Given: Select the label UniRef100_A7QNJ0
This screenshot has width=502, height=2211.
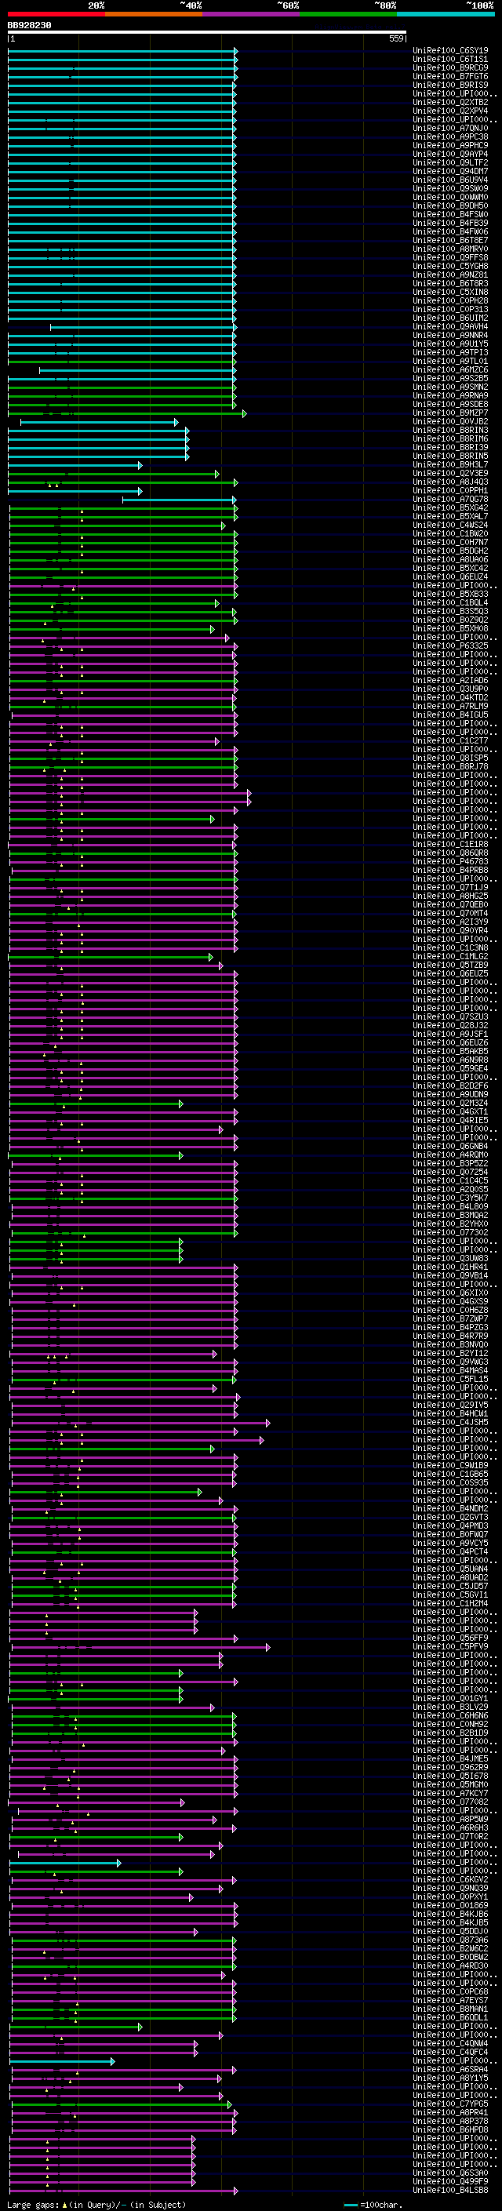Looking at the screenshot, I should [450, 128].
